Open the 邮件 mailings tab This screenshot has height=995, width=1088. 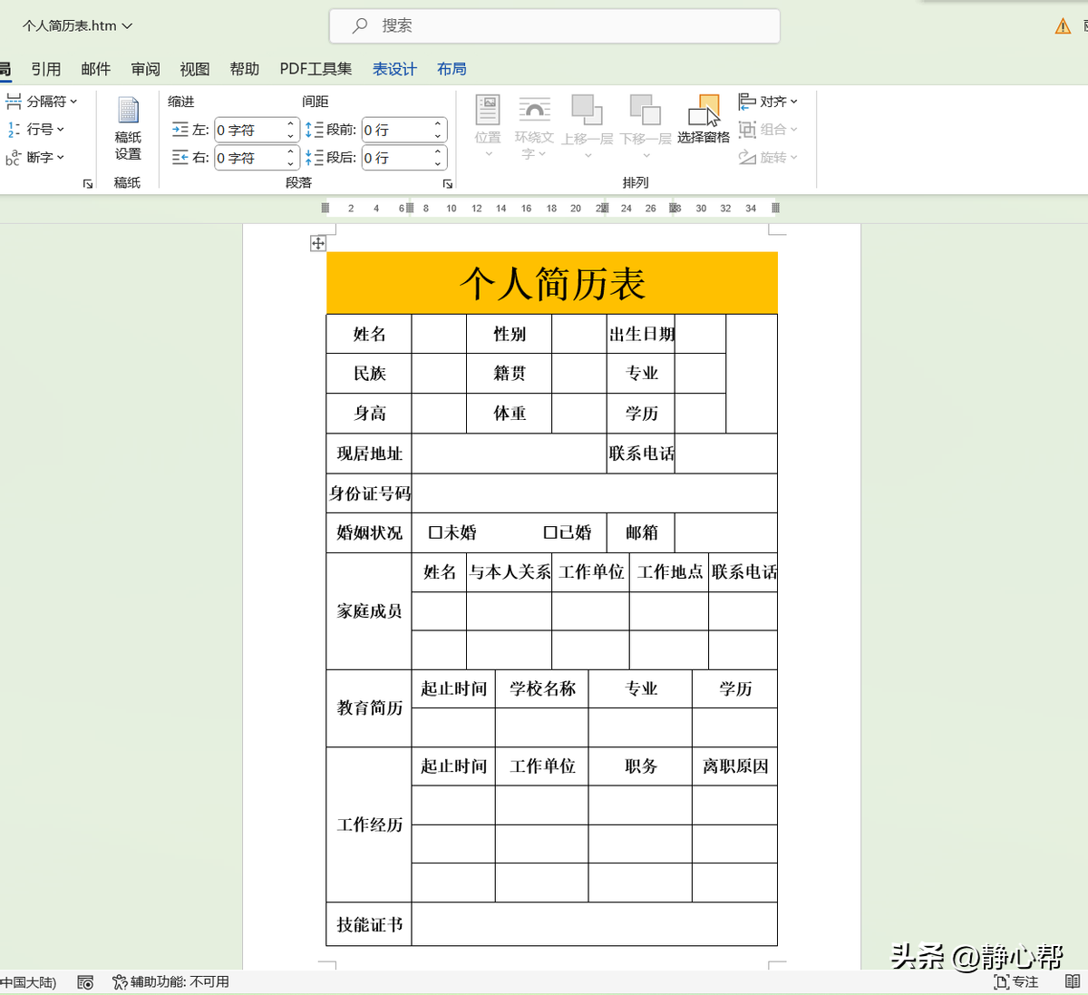(x=95, y=69)
